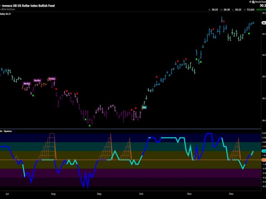266x199 pixels.
Task: Click the high value 30.30
Action: click(x=227, y=10)
